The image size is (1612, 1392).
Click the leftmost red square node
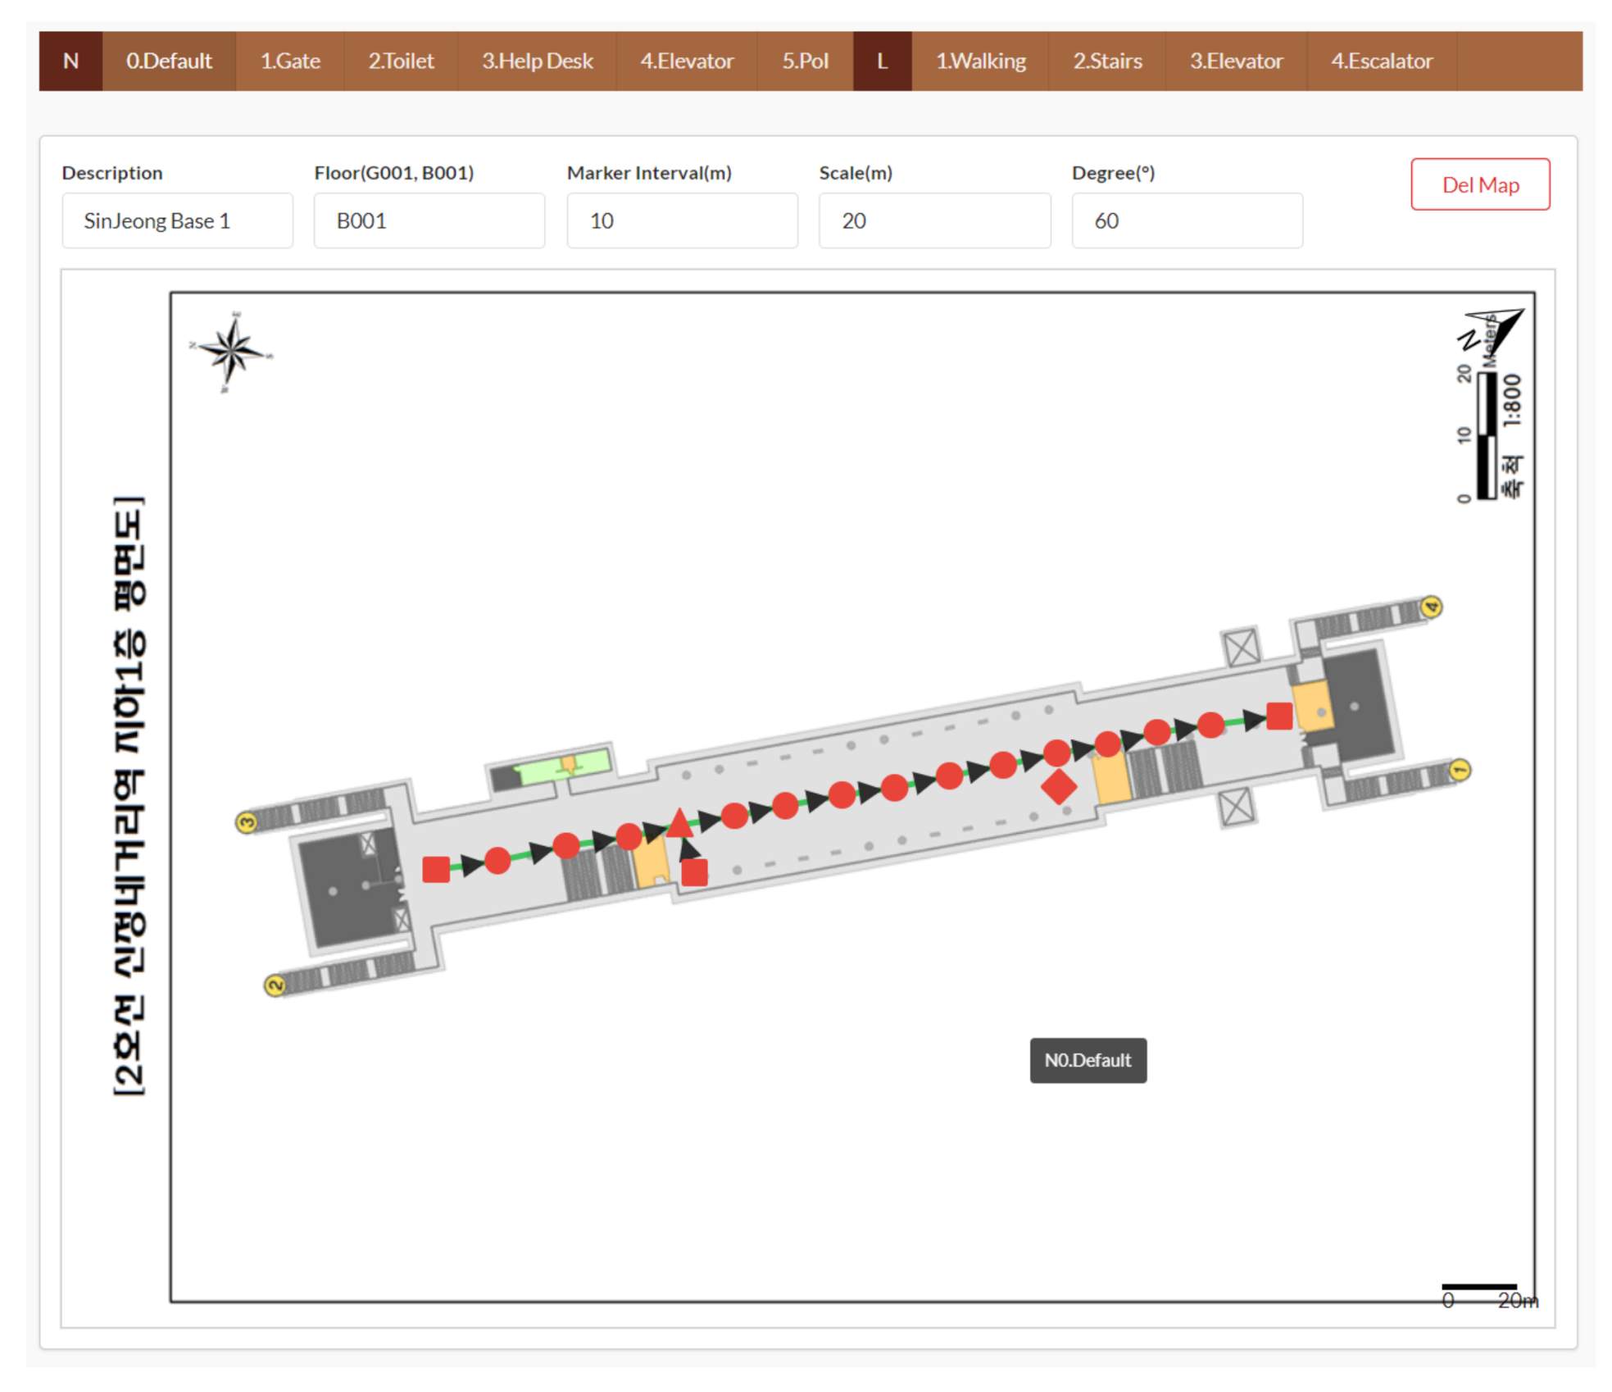tap(436, 869)
